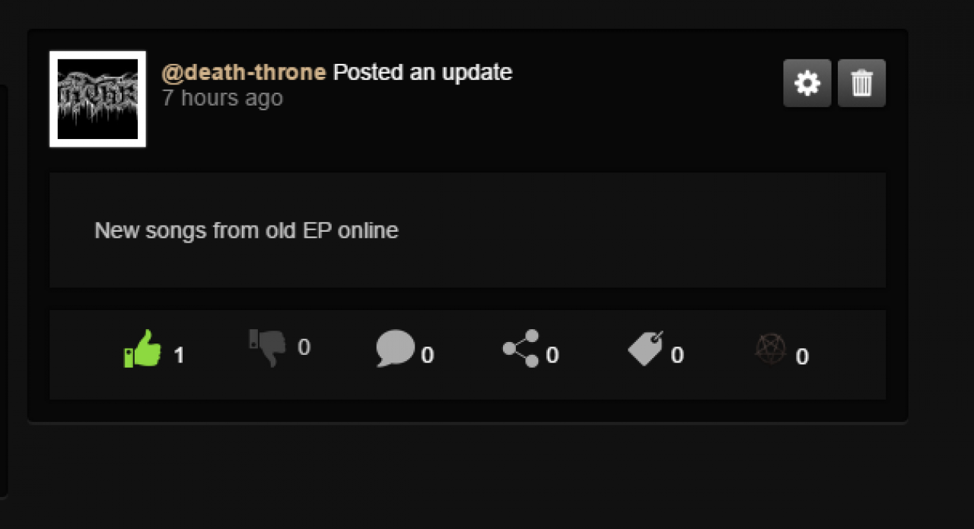Select the 'New songs from old EP online' text
974x529 pixels.
click(247, 230)
